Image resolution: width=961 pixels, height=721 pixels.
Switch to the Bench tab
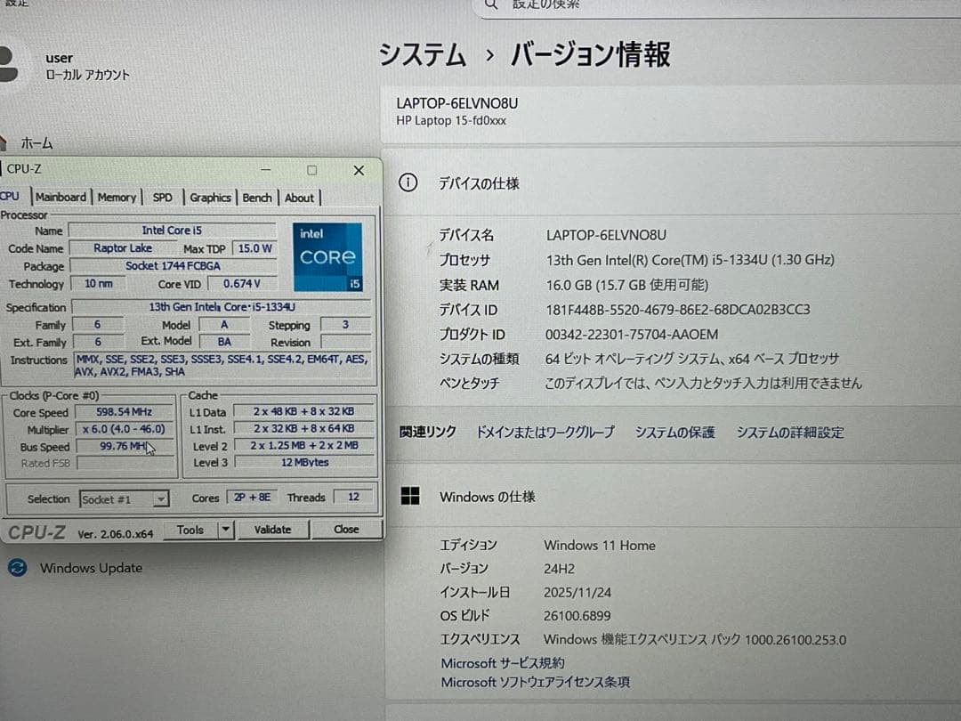click(257, 198)
